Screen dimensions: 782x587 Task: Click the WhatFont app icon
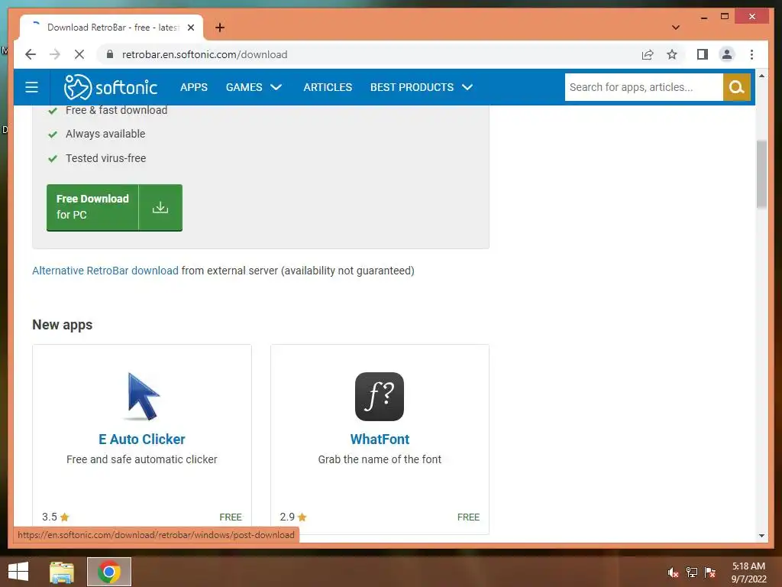pos(380,397)
